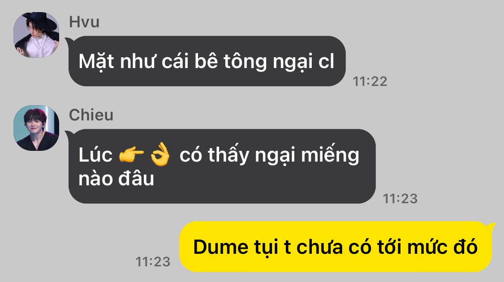Viewport: 504px width, 282px height.
Task: Click the 11:23 timestamp beside the yellow message
Action: coord(153,262)
